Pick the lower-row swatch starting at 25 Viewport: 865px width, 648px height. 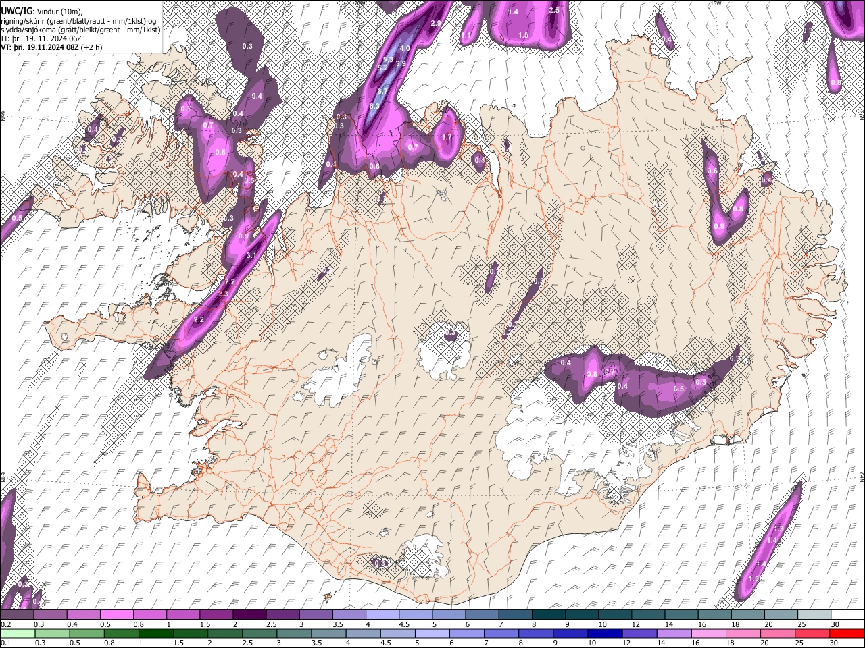tap(812, 633)
